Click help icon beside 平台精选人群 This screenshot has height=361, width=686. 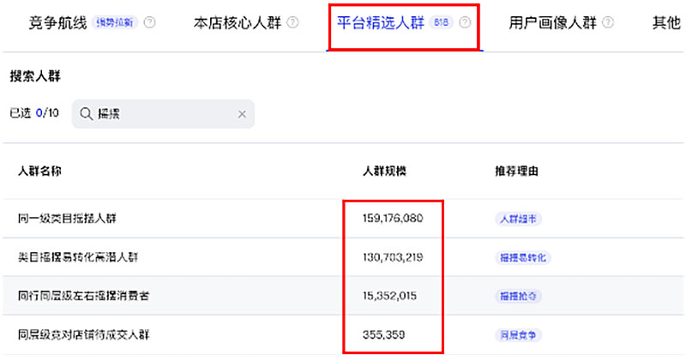[465, 22]
